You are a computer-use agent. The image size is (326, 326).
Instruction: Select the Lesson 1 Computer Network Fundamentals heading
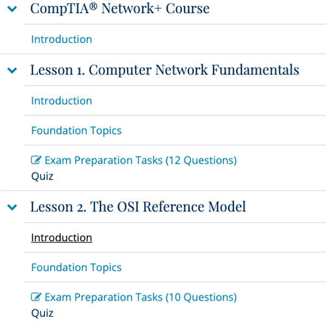pos(165,70)
